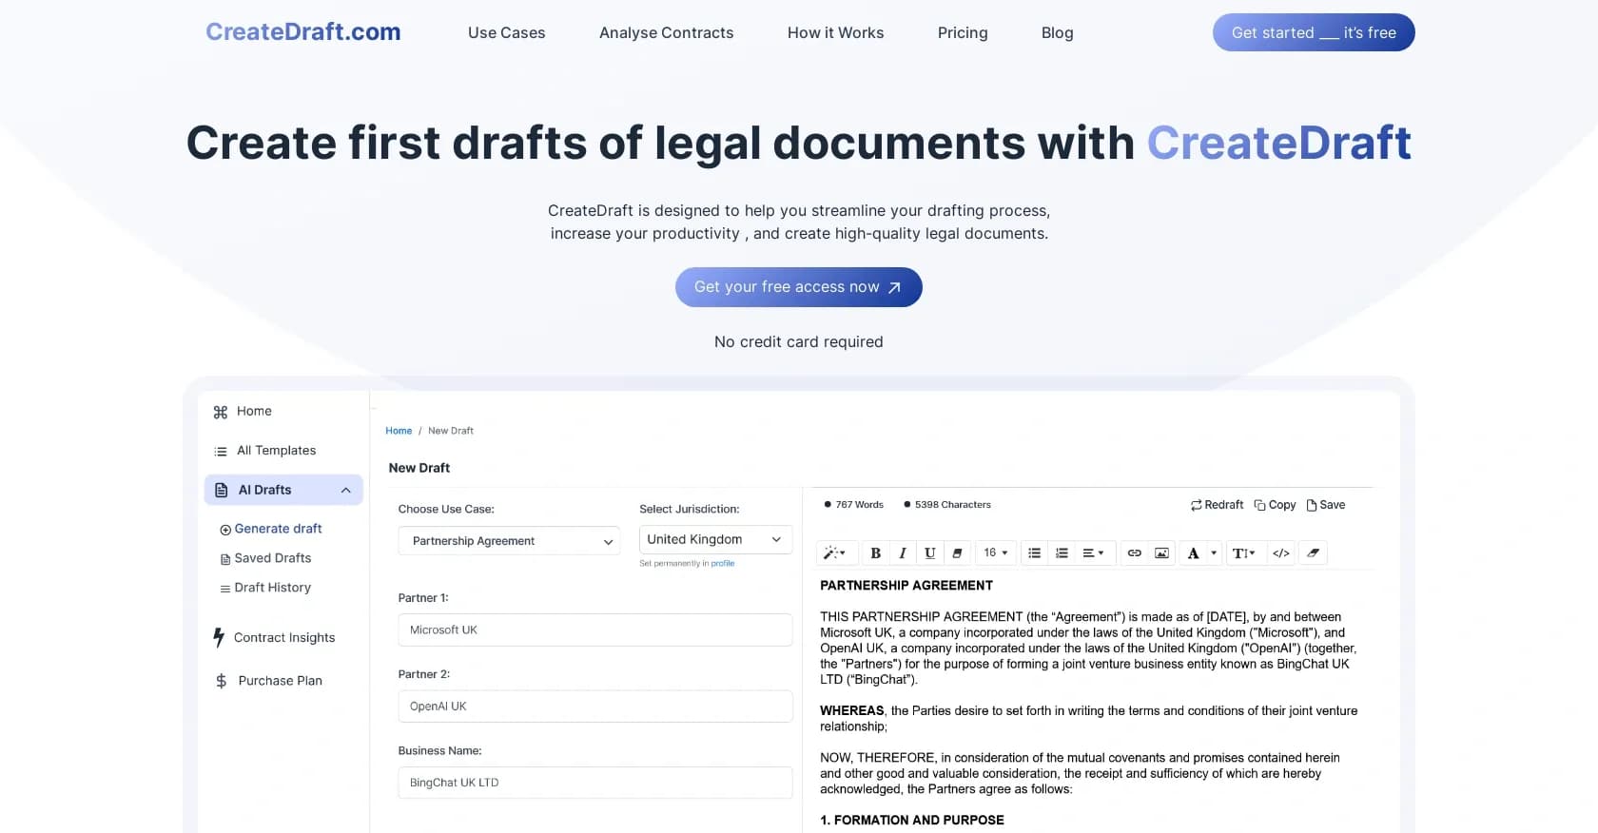The width and height of the screenshot is (1598, 833).
Task: Toggle underline formatting in editor toolbar
Action: [930, 552]
